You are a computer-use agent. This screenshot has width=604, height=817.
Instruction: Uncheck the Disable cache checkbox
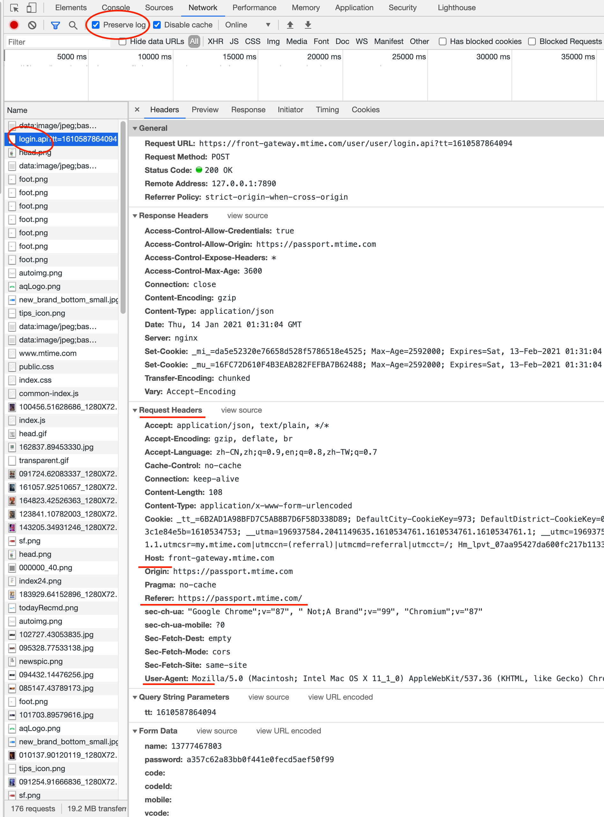[157, 25]
